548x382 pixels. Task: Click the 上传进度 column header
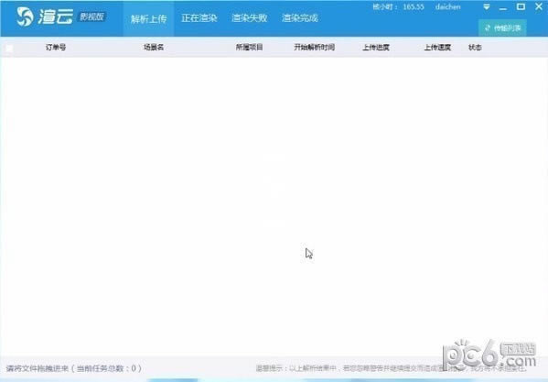376,48
